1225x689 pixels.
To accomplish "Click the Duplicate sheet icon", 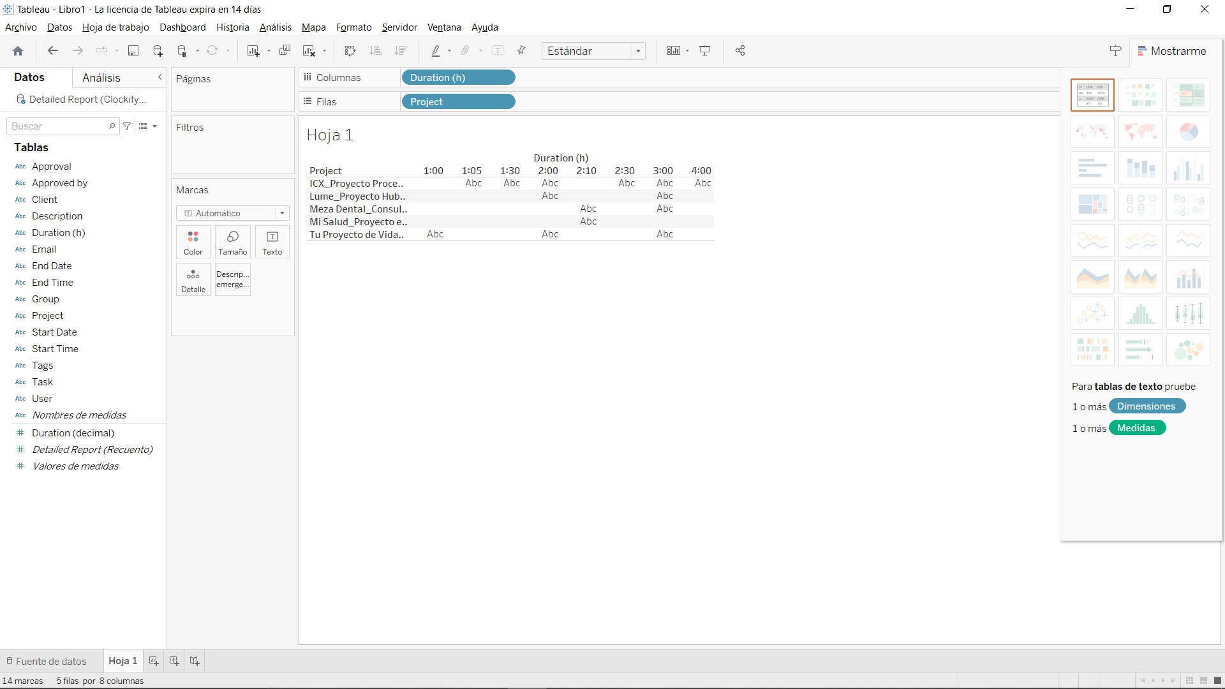I will click(x=285, y=50).
